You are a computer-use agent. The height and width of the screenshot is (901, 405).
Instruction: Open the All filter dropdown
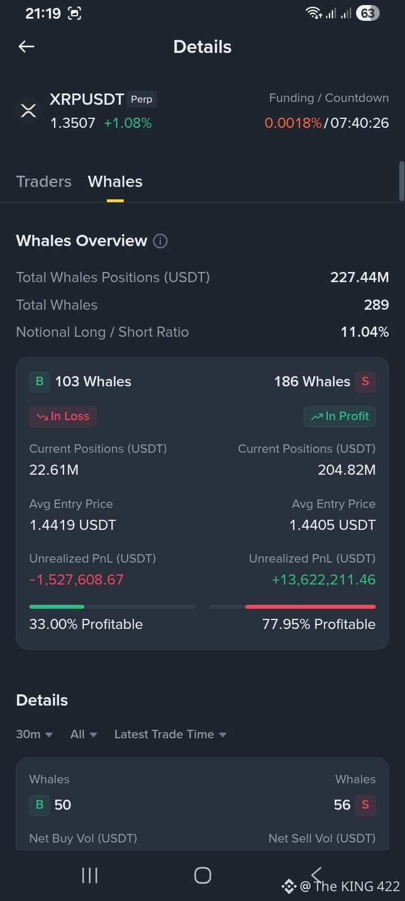[84, 734]
